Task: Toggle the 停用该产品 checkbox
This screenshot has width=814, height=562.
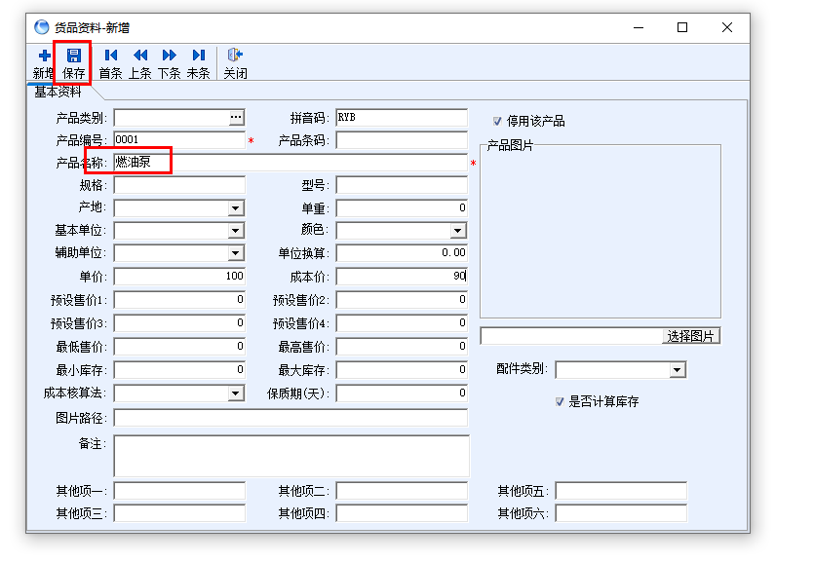Action: coord(497,122)
